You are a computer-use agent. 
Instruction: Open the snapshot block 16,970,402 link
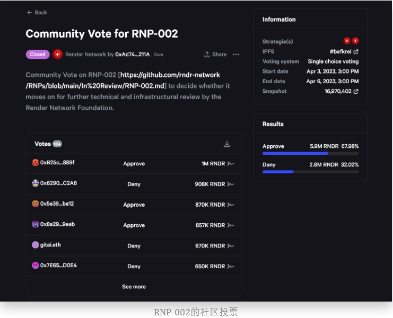point(342,91)
